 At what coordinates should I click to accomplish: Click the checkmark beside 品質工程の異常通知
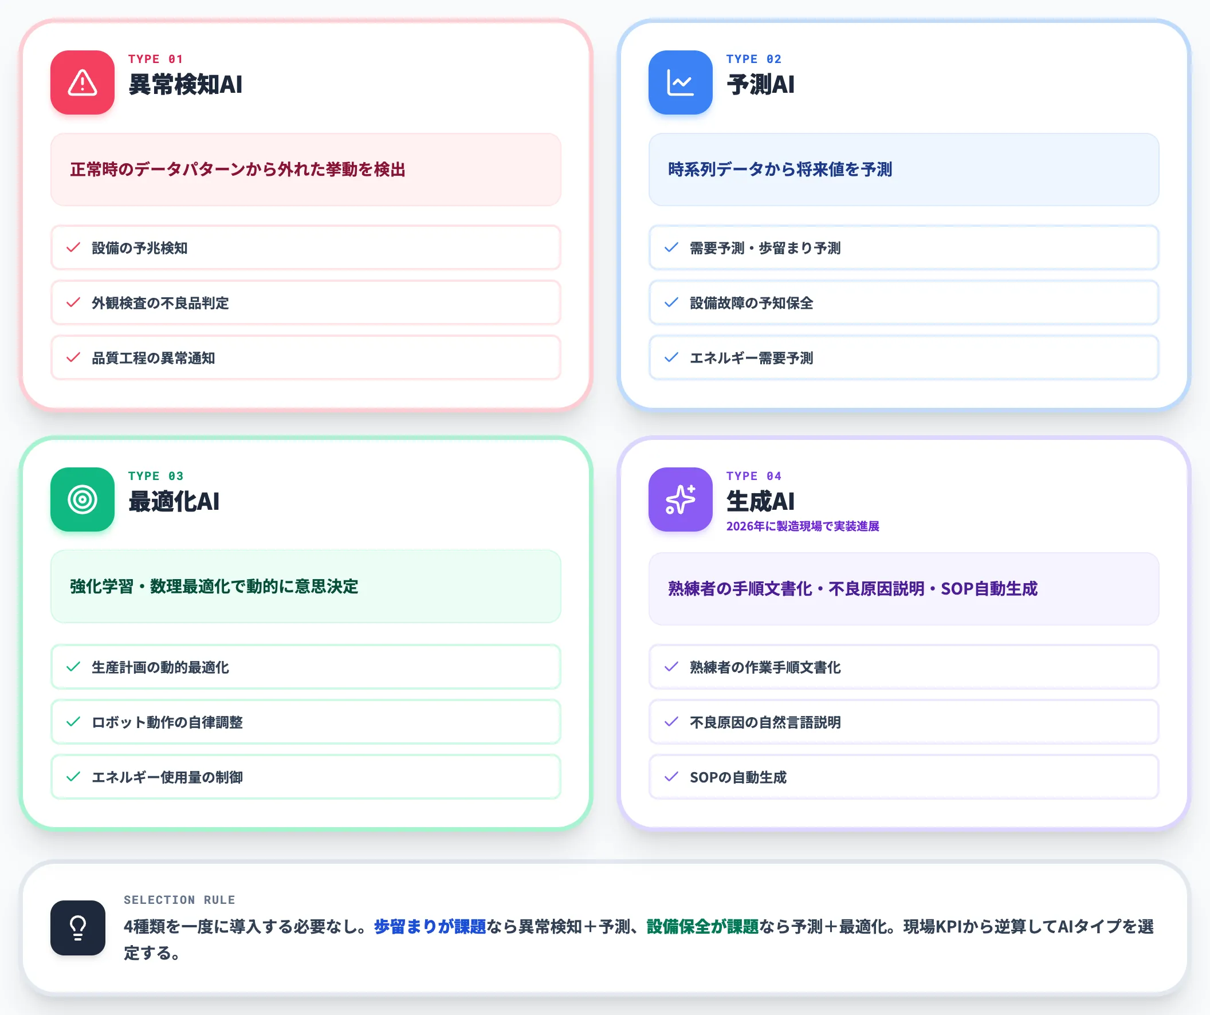pos(73,358)
